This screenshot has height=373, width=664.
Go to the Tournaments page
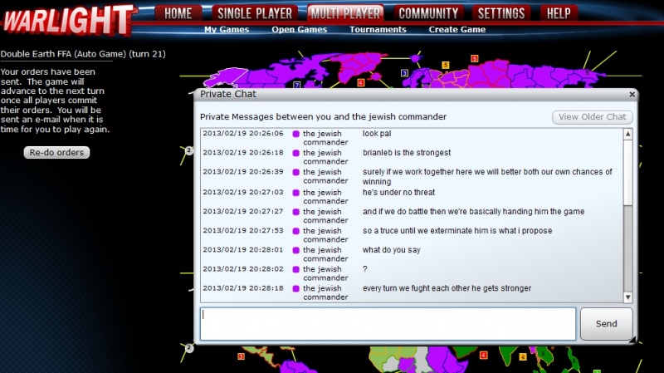[378, 30]
